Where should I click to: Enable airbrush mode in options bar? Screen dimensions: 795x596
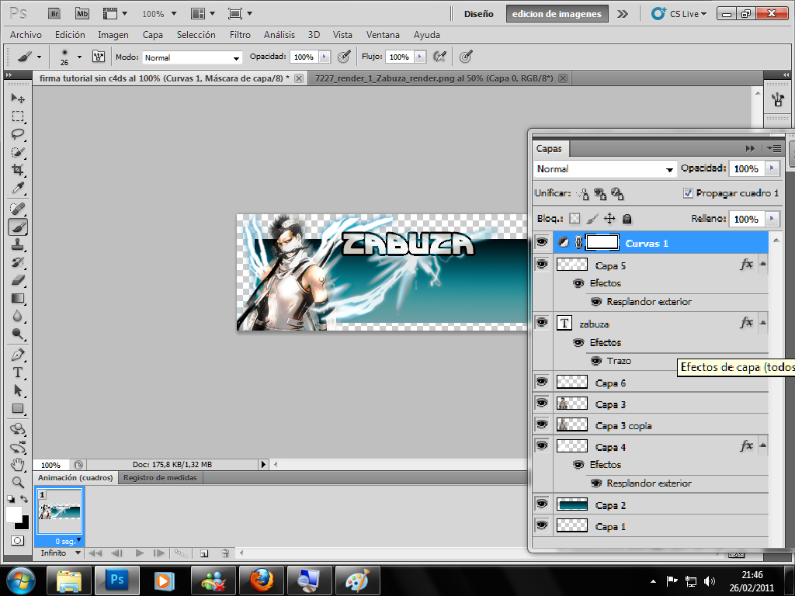click(440, 56)
